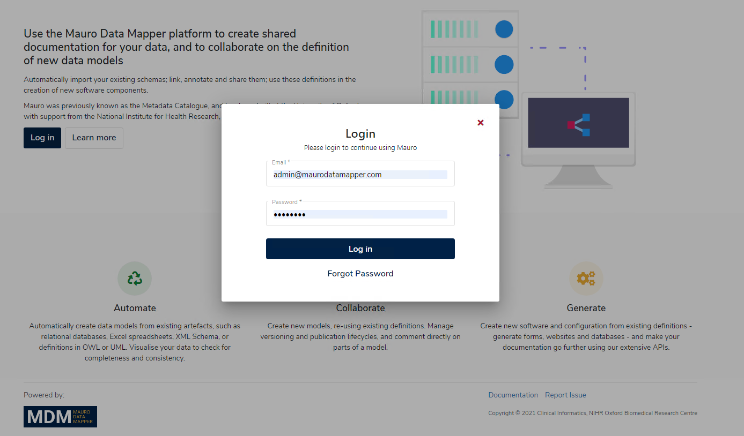Click the red close X on the Login dialog
The width and height of the screenshot is (744, 436).
click(x=480, y=122)
